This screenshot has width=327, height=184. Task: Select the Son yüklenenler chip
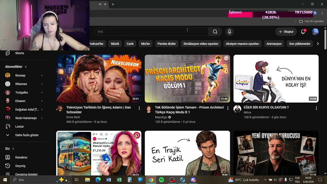point(300,44)
